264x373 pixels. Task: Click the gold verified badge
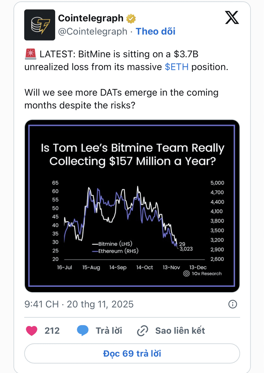pyautogui.click(x=130, y=19)
